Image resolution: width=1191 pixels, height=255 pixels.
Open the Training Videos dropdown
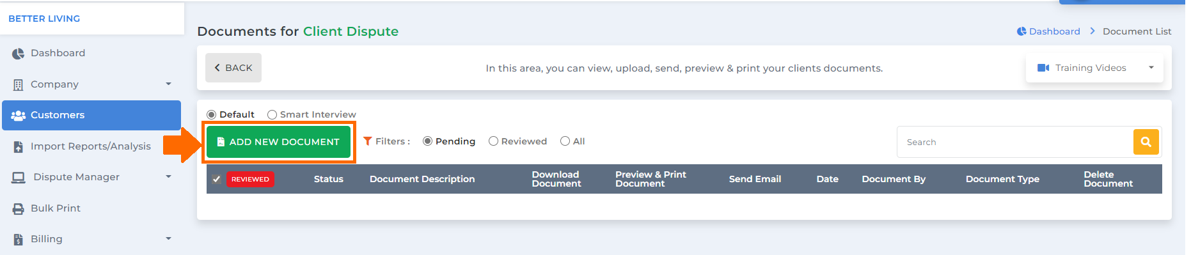click(x=1094, y=68)
